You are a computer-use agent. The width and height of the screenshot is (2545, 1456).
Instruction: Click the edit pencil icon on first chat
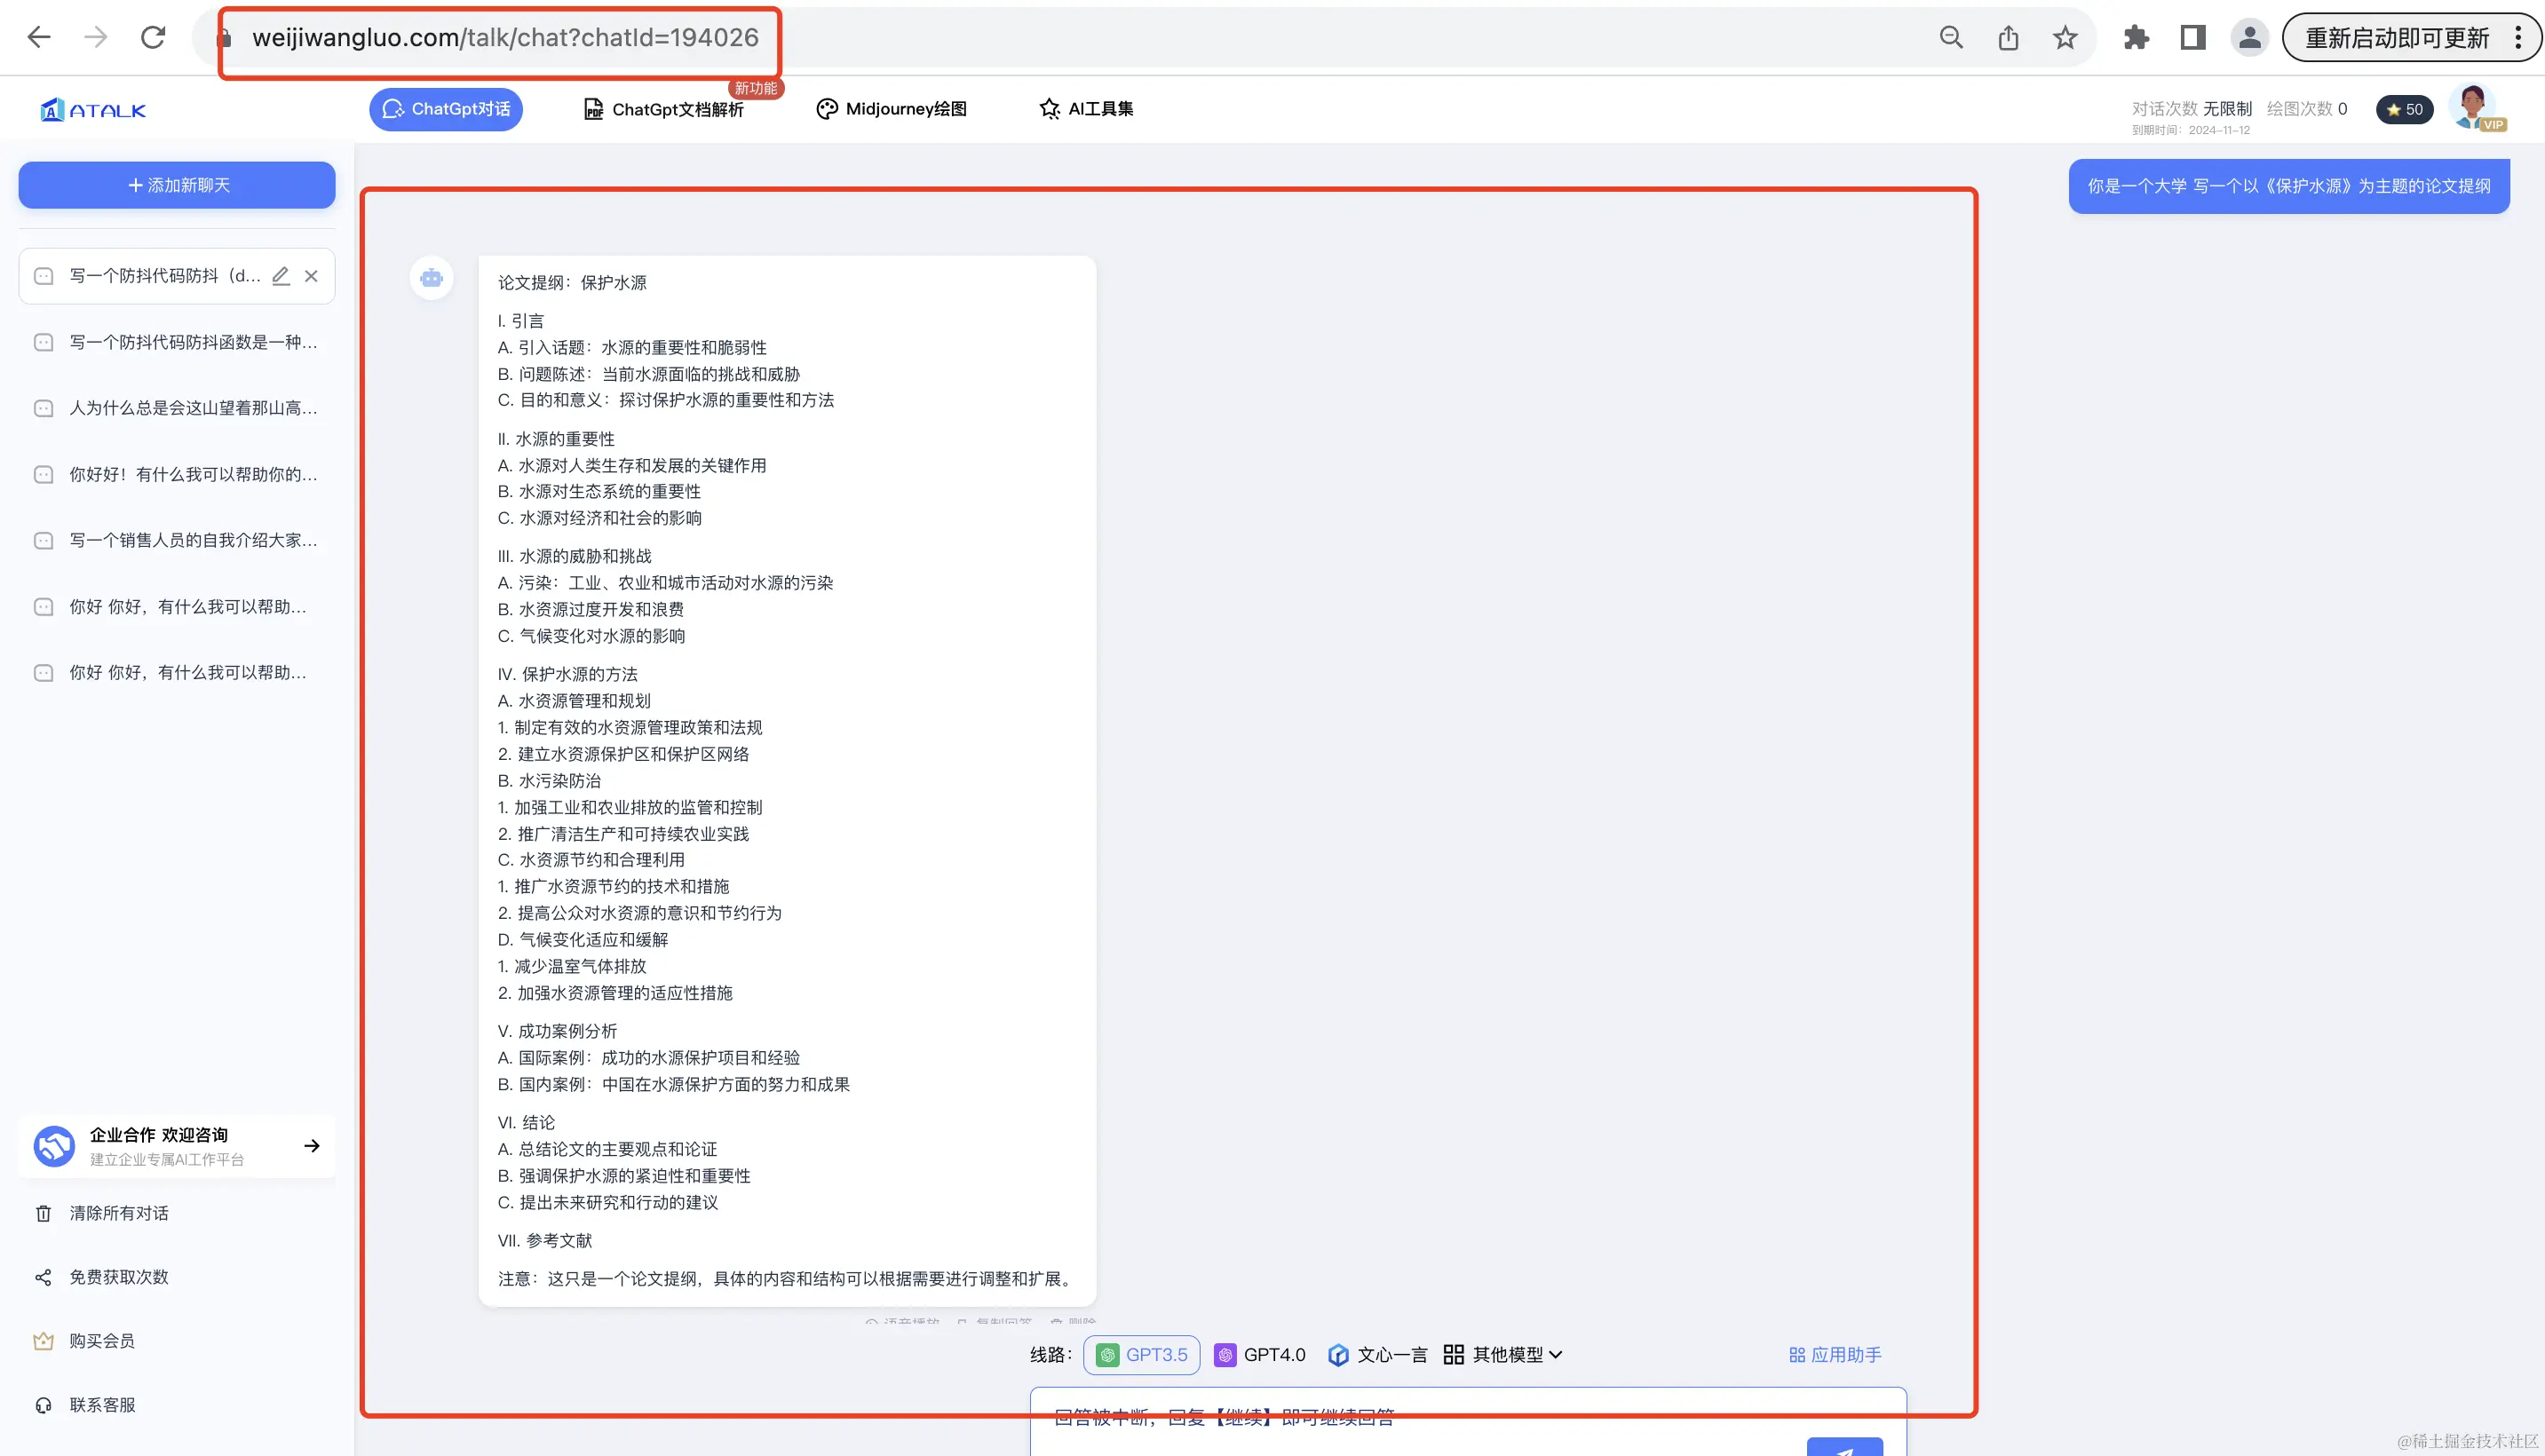click(x=281, y=276)
